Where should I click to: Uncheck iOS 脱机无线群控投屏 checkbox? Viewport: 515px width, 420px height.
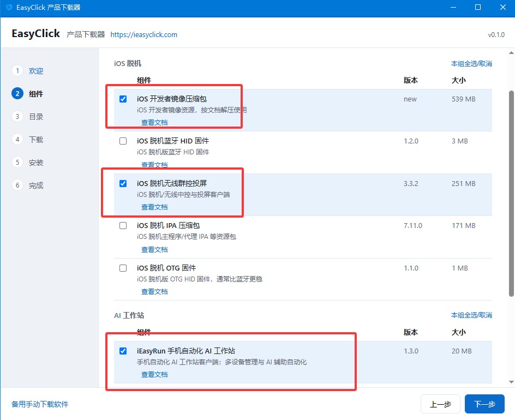[x=123, y=183]
